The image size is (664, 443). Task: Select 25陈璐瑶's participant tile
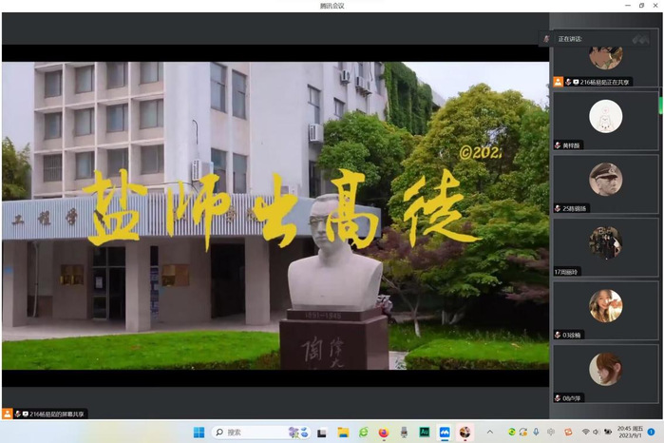605,182
